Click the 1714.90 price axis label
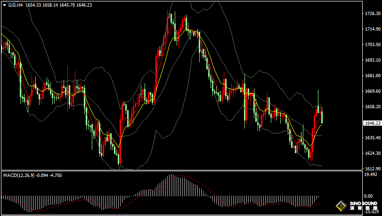 [x=372, y=29]
